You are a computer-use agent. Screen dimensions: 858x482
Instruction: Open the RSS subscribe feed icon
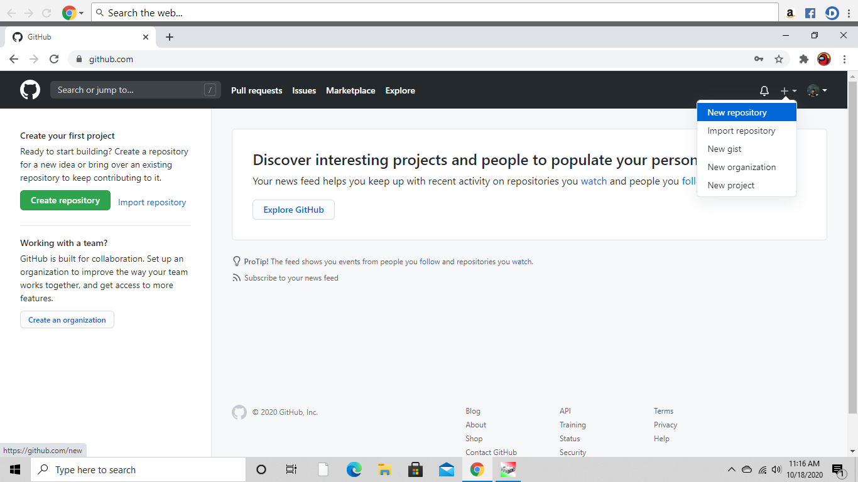pos(237,277)
